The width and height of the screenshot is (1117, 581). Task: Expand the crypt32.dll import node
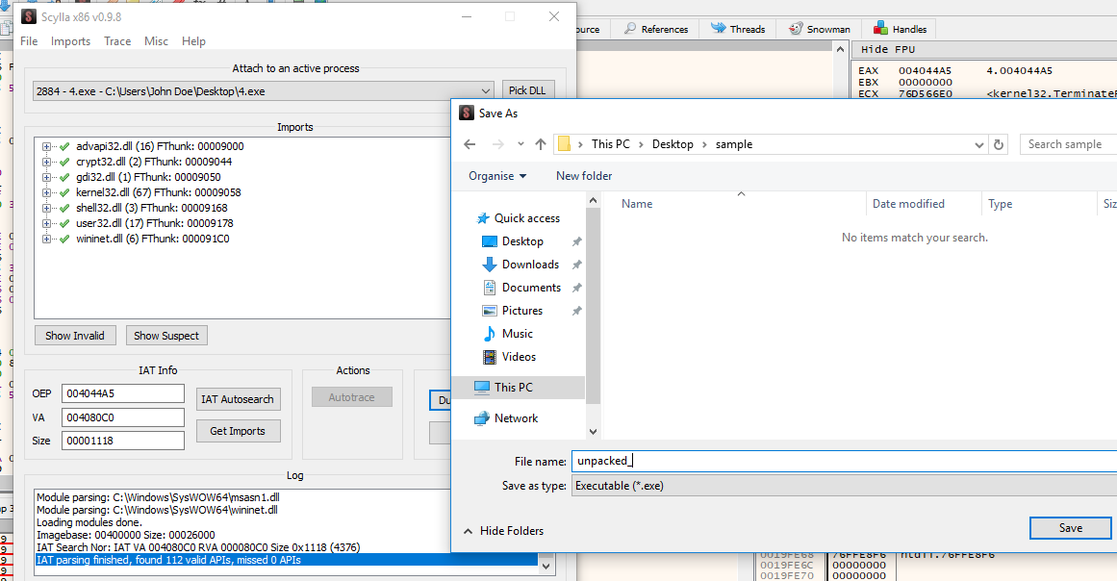point(46,162)
